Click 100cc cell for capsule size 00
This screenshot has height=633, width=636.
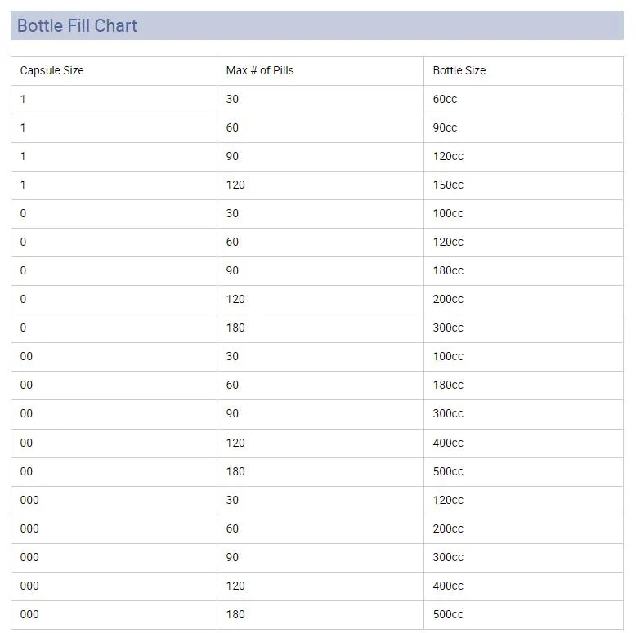pyautogui.click(x=448, y=356)
